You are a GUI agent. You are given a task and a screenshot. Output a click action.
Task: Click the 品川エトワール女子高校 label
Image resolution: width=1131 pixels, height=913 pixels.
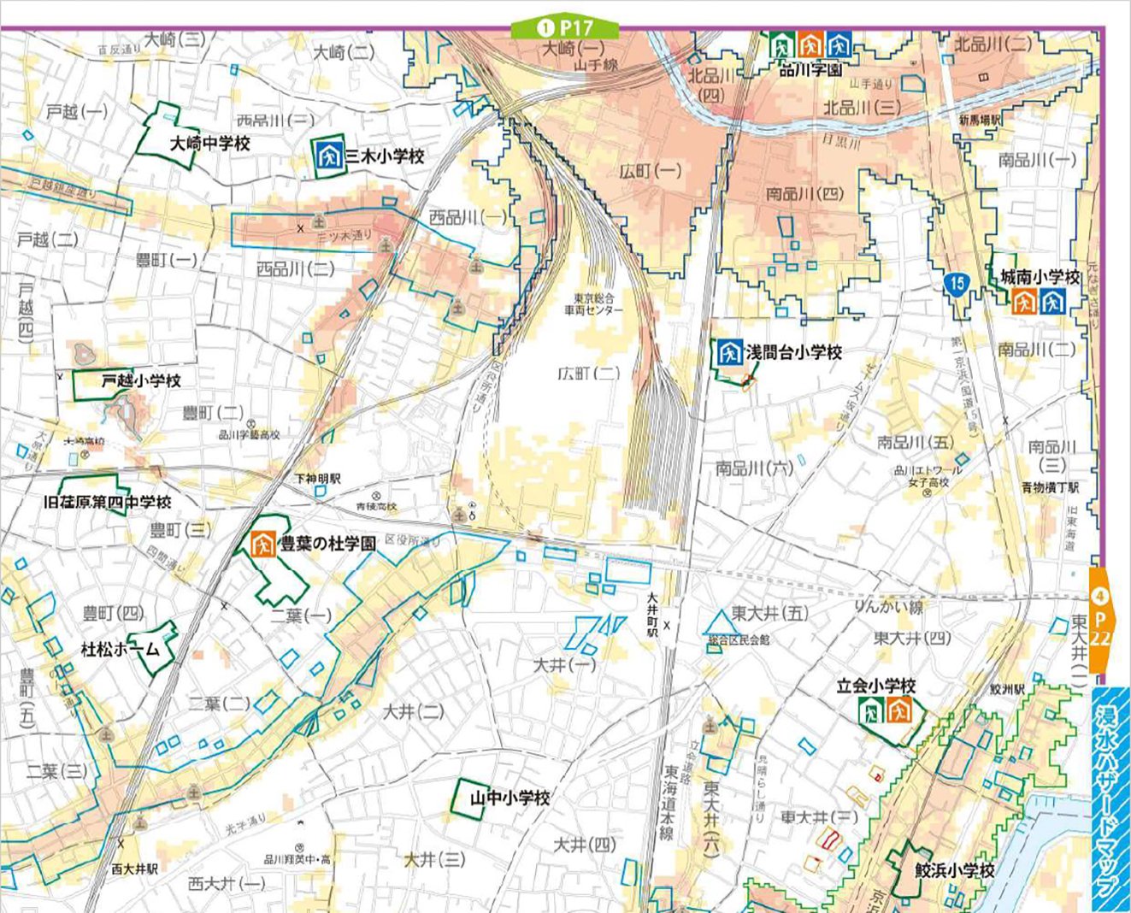click(x=927, y=476)
